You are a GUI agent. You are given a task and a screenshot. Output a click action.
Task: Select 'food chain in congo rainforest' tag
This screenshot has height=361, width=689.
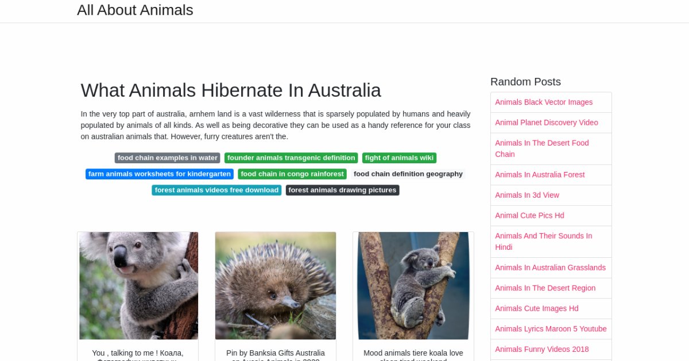pos(292,174)
